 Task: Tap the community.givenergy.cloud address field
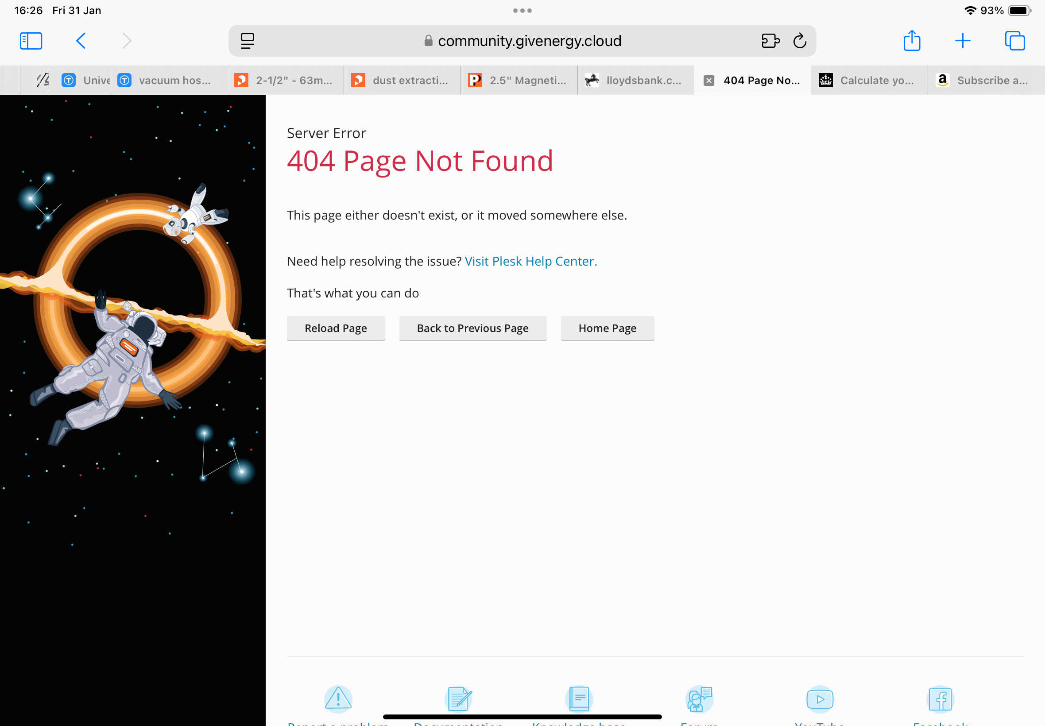coord(522,41)
